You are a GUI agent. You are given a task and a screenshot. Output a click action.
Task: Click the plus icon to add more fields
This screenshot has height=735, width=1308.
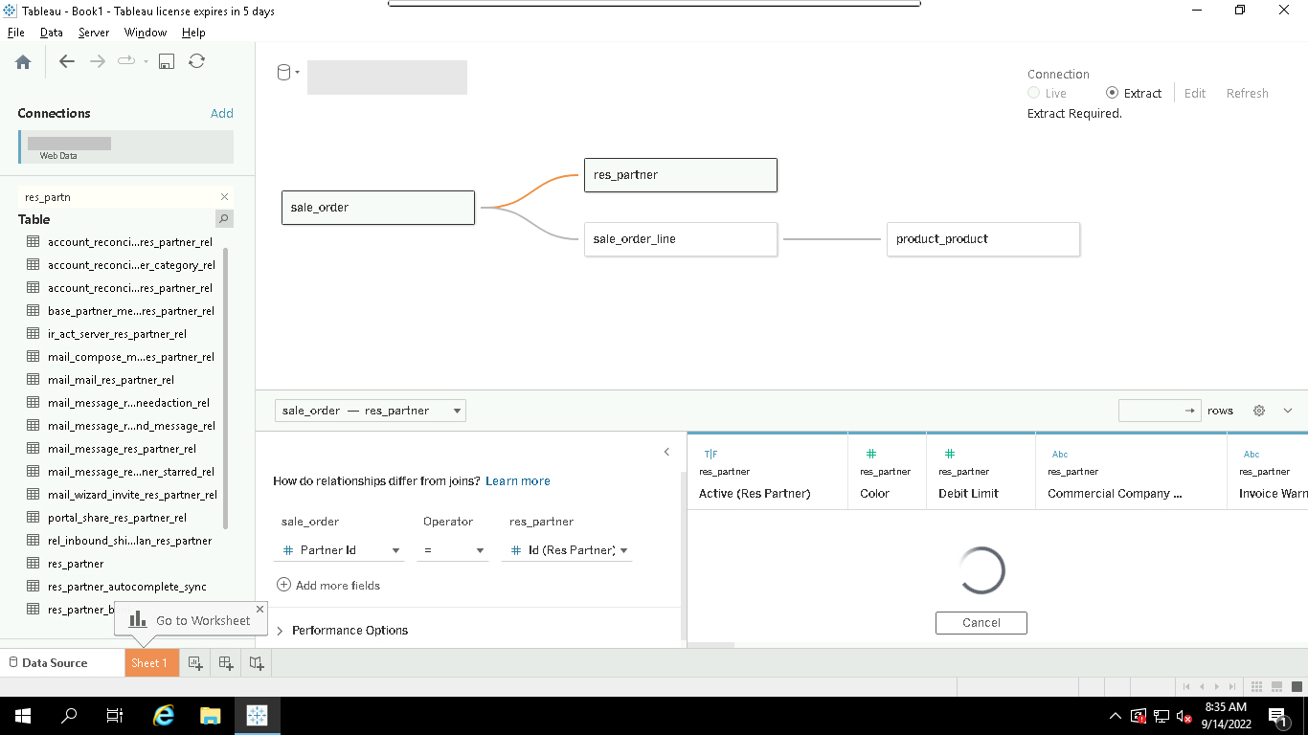click(283, 585)
